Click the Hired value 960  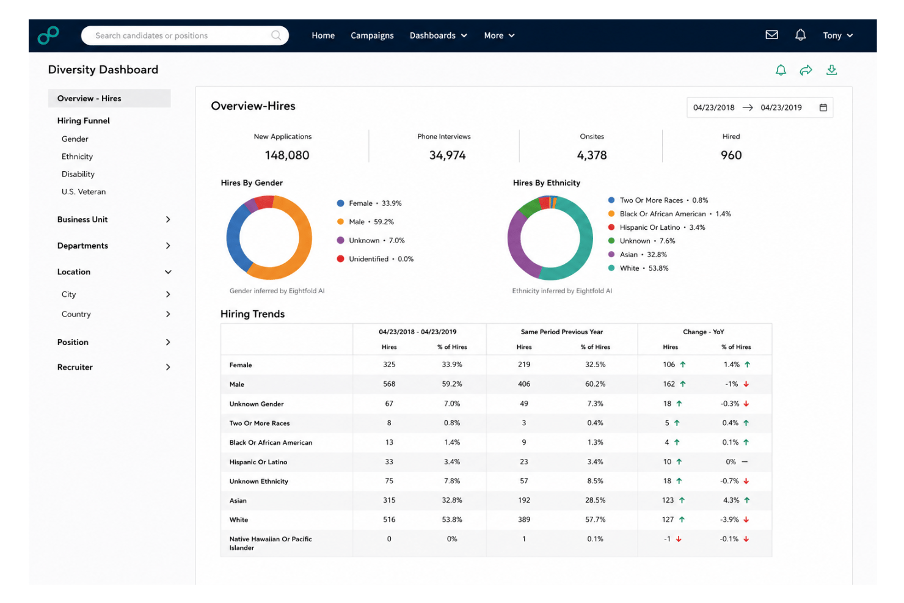(x=731, y=155)
